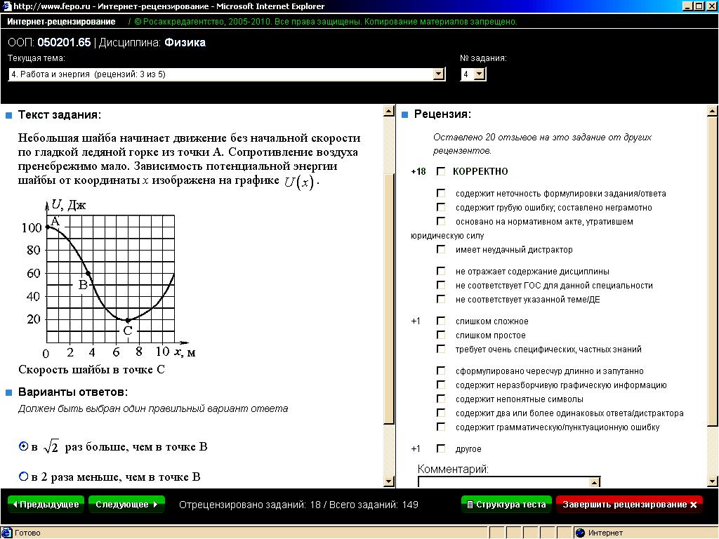Click the 'Дисциплина: Физика' label

152,43
